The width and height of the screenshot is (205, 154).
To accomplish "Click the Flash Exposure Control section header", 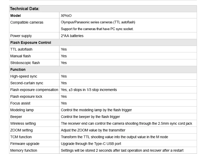I will (31, 43).
